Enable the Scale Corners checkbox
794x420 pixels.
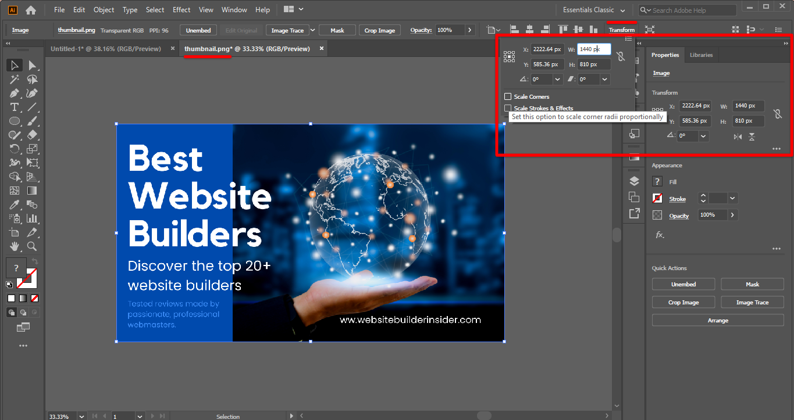point(508,96)
